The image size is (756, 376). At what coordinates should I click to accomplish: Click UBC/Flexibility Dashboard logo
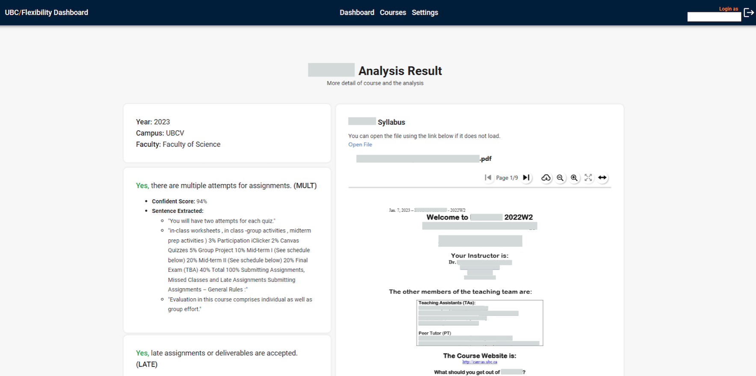[x=47, y=12]
